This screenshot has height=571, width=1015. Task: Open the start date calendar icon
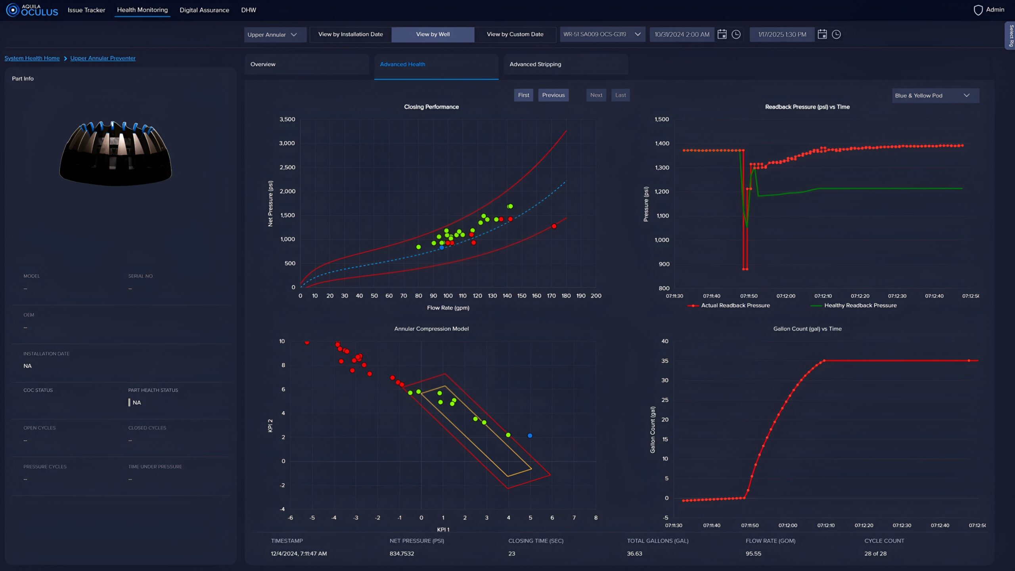(722, 34)
